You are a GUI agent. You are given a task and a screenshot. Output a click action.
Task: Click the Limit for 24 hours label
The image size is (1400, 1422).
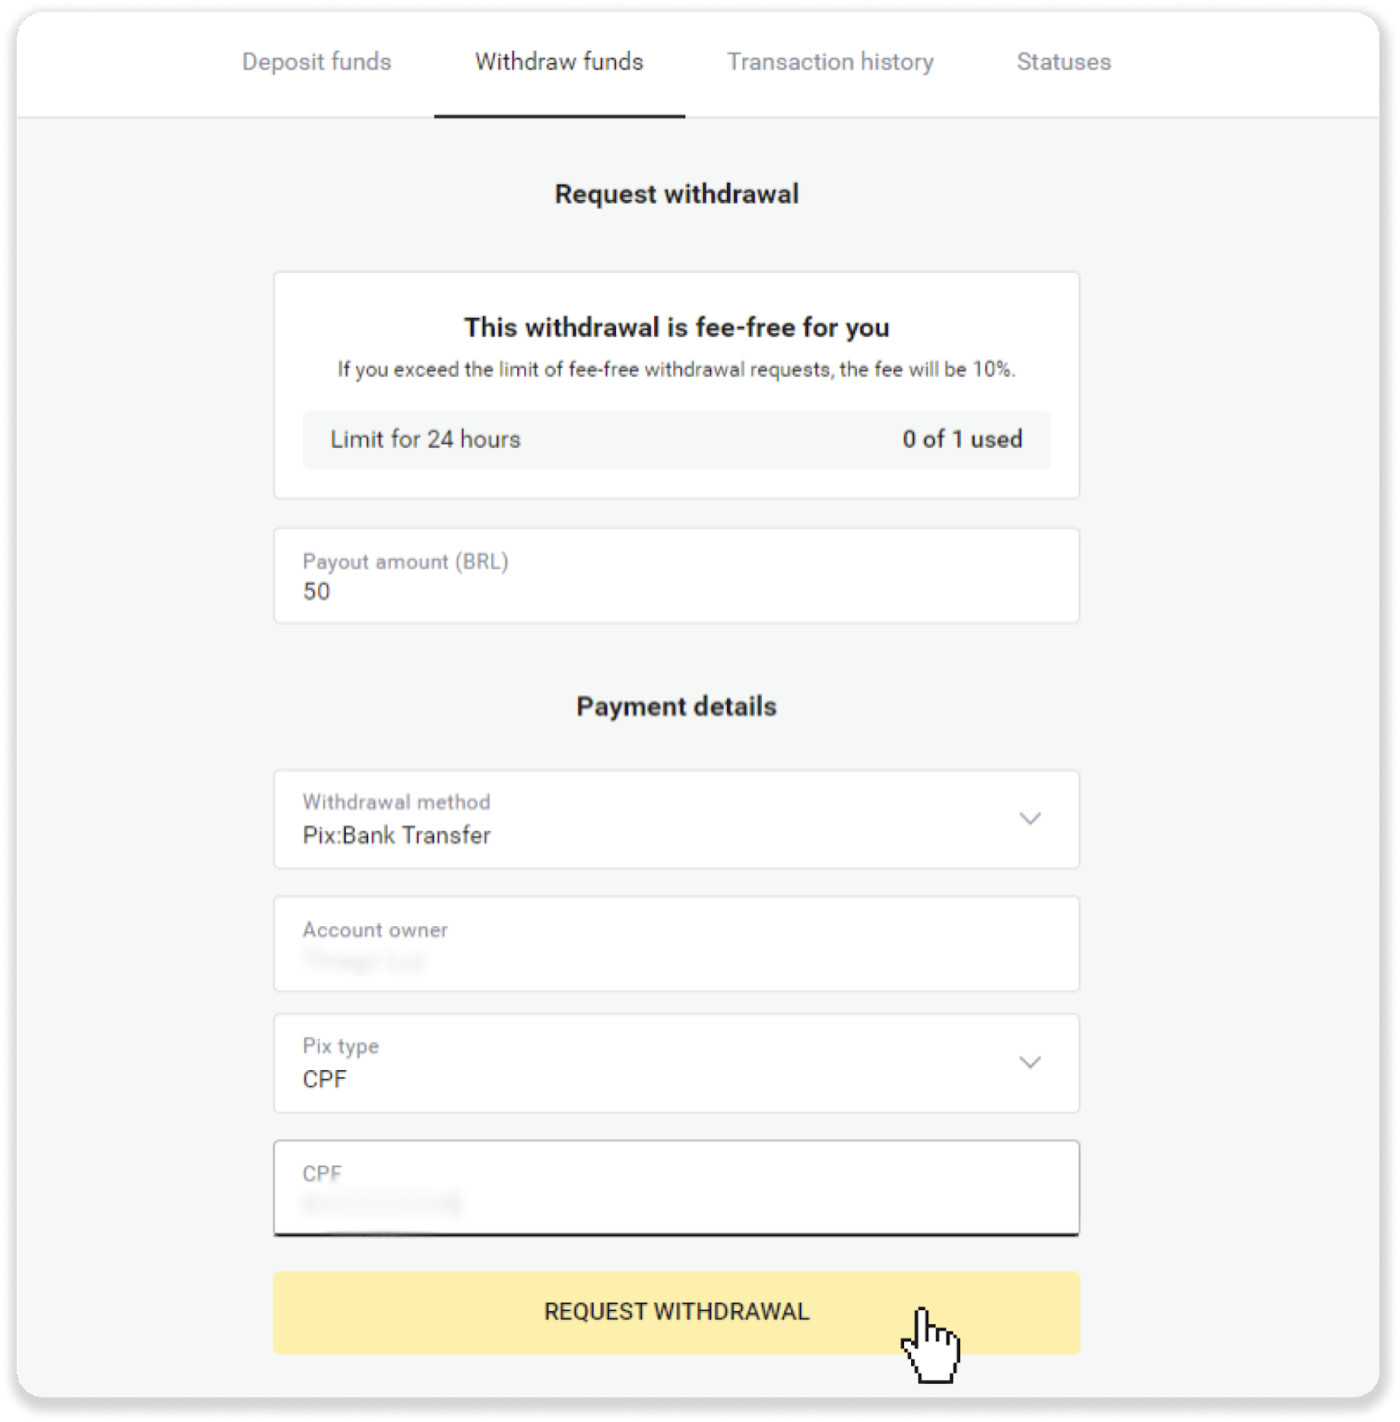425,440
